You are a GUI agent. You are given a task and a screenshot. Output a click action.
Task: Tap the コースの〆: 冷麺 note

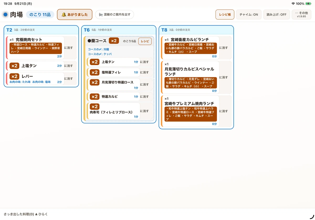click(98, 49)
